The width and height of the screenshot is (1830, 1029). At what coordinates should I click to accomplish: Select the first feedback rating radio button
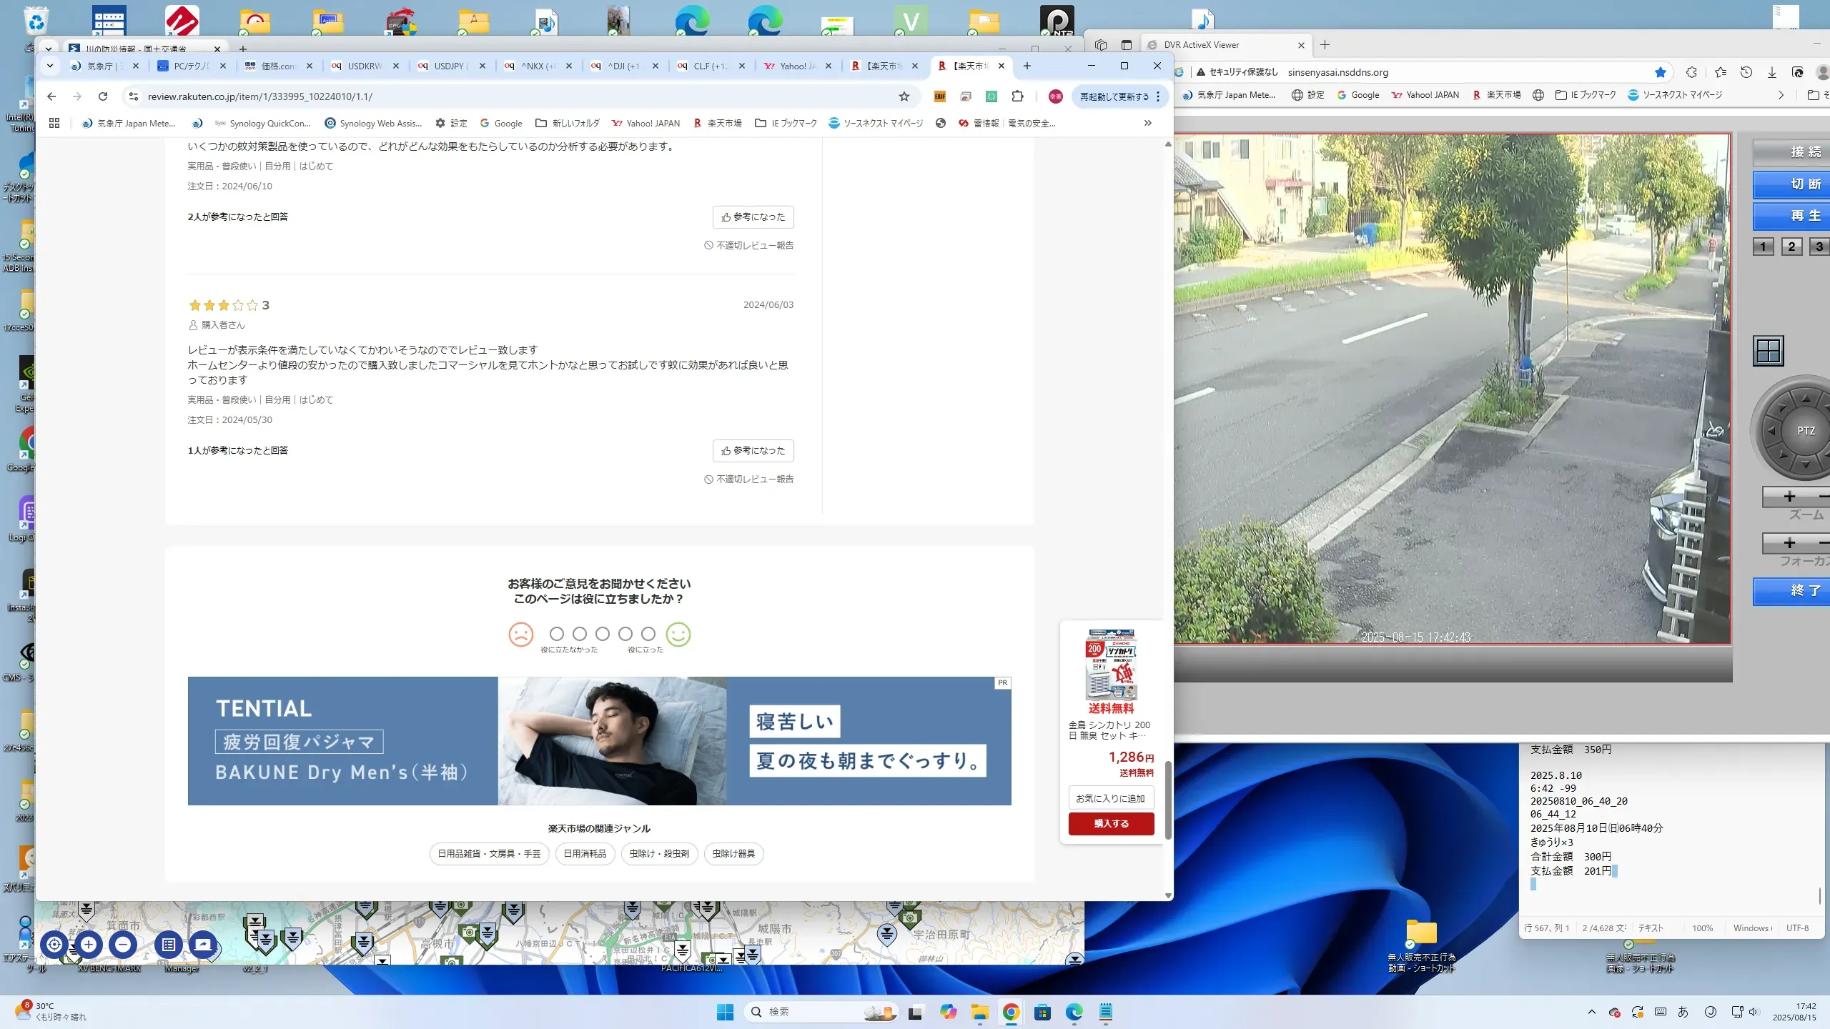(x=557, y=634)
